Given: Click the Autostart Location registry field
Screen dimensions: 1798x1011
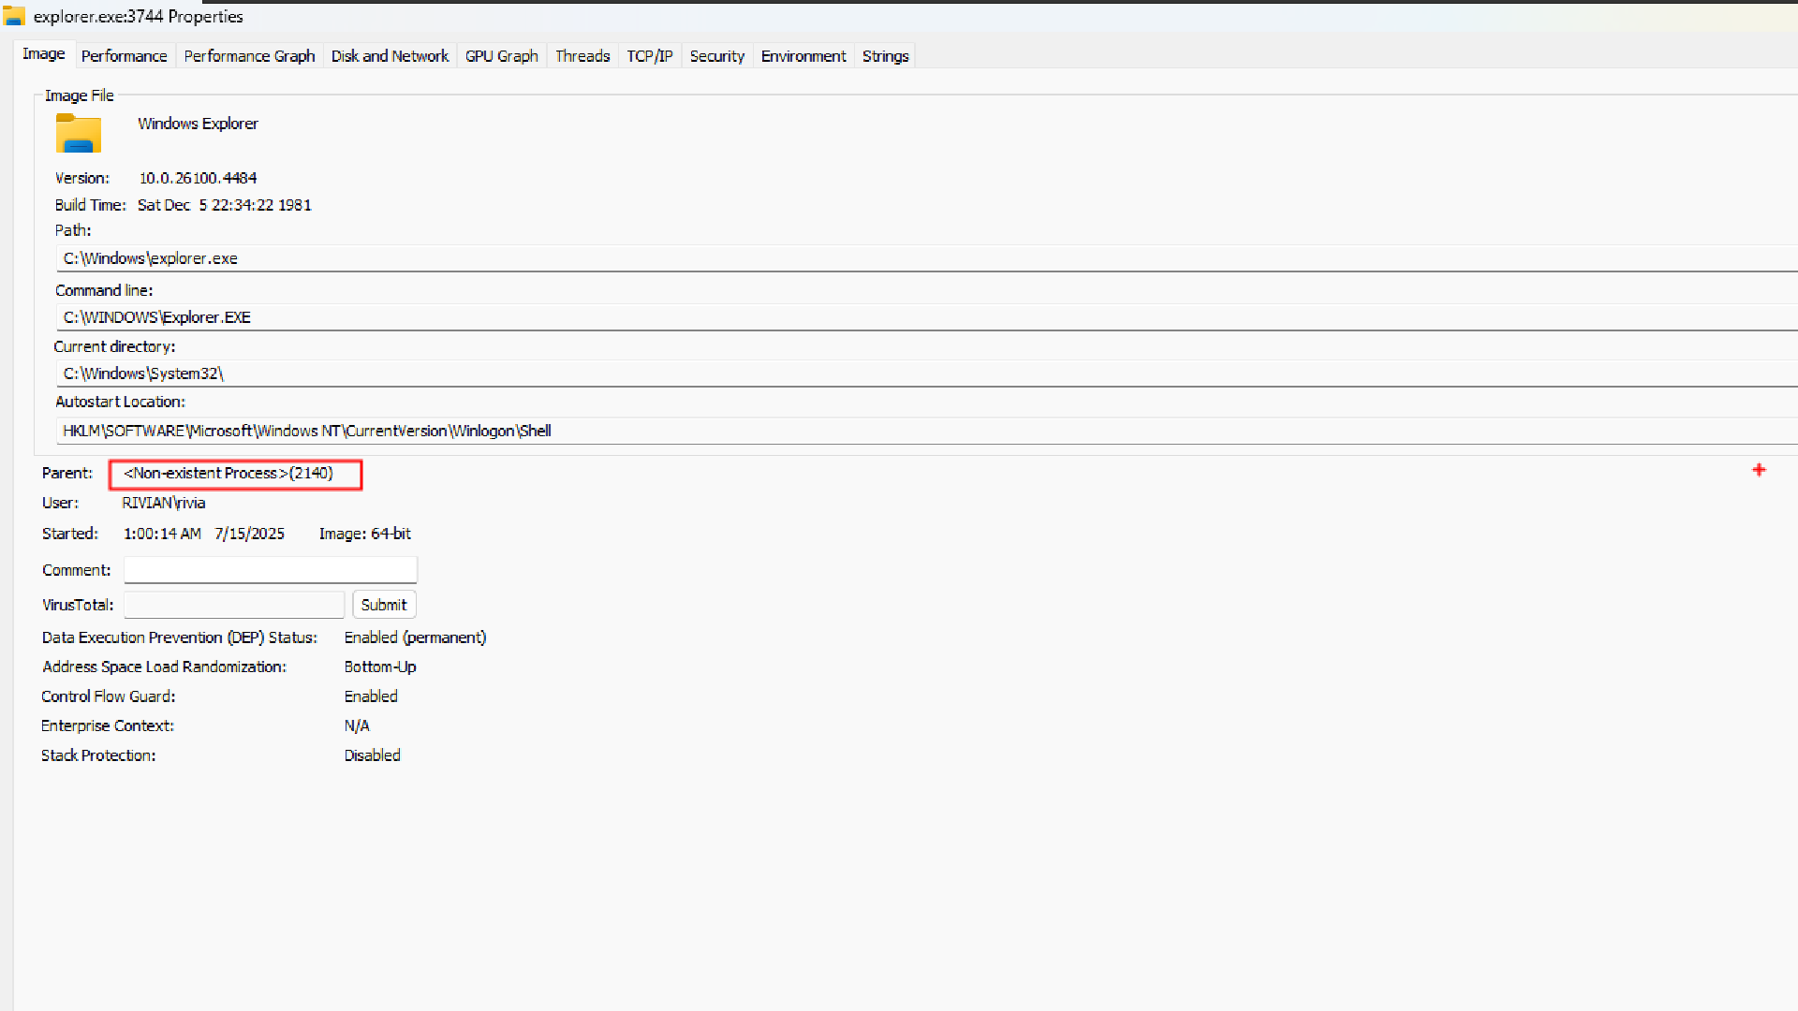Looking at the screenshot, I should [x=562, y=431].
